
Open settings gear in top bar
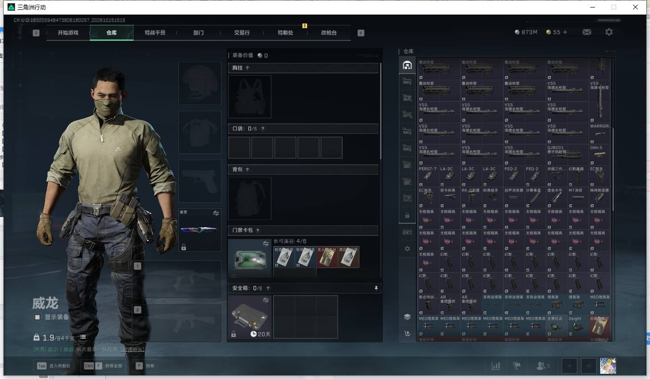pyautogui.click(x=609, y=32)
